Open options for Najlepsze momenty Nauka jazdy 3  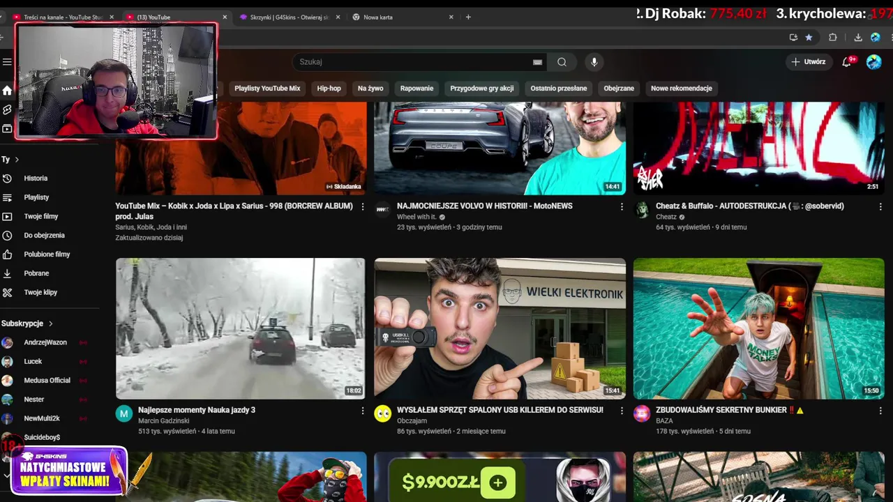pyautogui.click(x=362, y=411)
